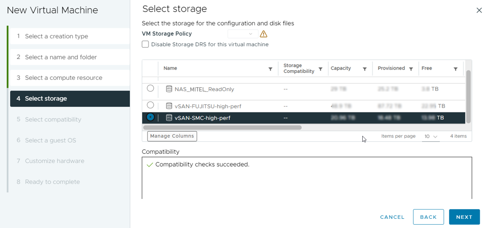
Task: Open the VM Storage Policy dropdown
Action: point(243,34)
